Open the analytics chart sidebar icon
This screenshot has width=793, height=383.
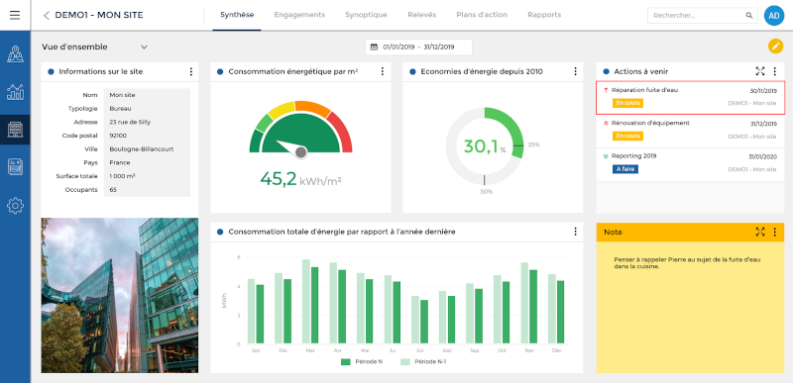pyautogui.click(x=15, y=92)
